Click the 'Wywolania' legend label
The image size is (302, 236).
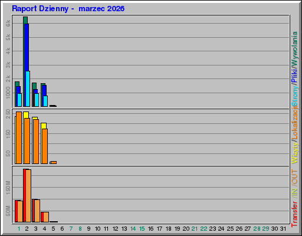pyautogui.click(x=294, y=49)
